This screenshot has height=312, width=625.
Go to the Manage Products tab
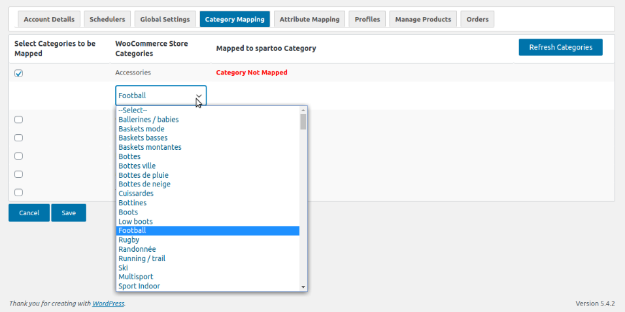423,19
